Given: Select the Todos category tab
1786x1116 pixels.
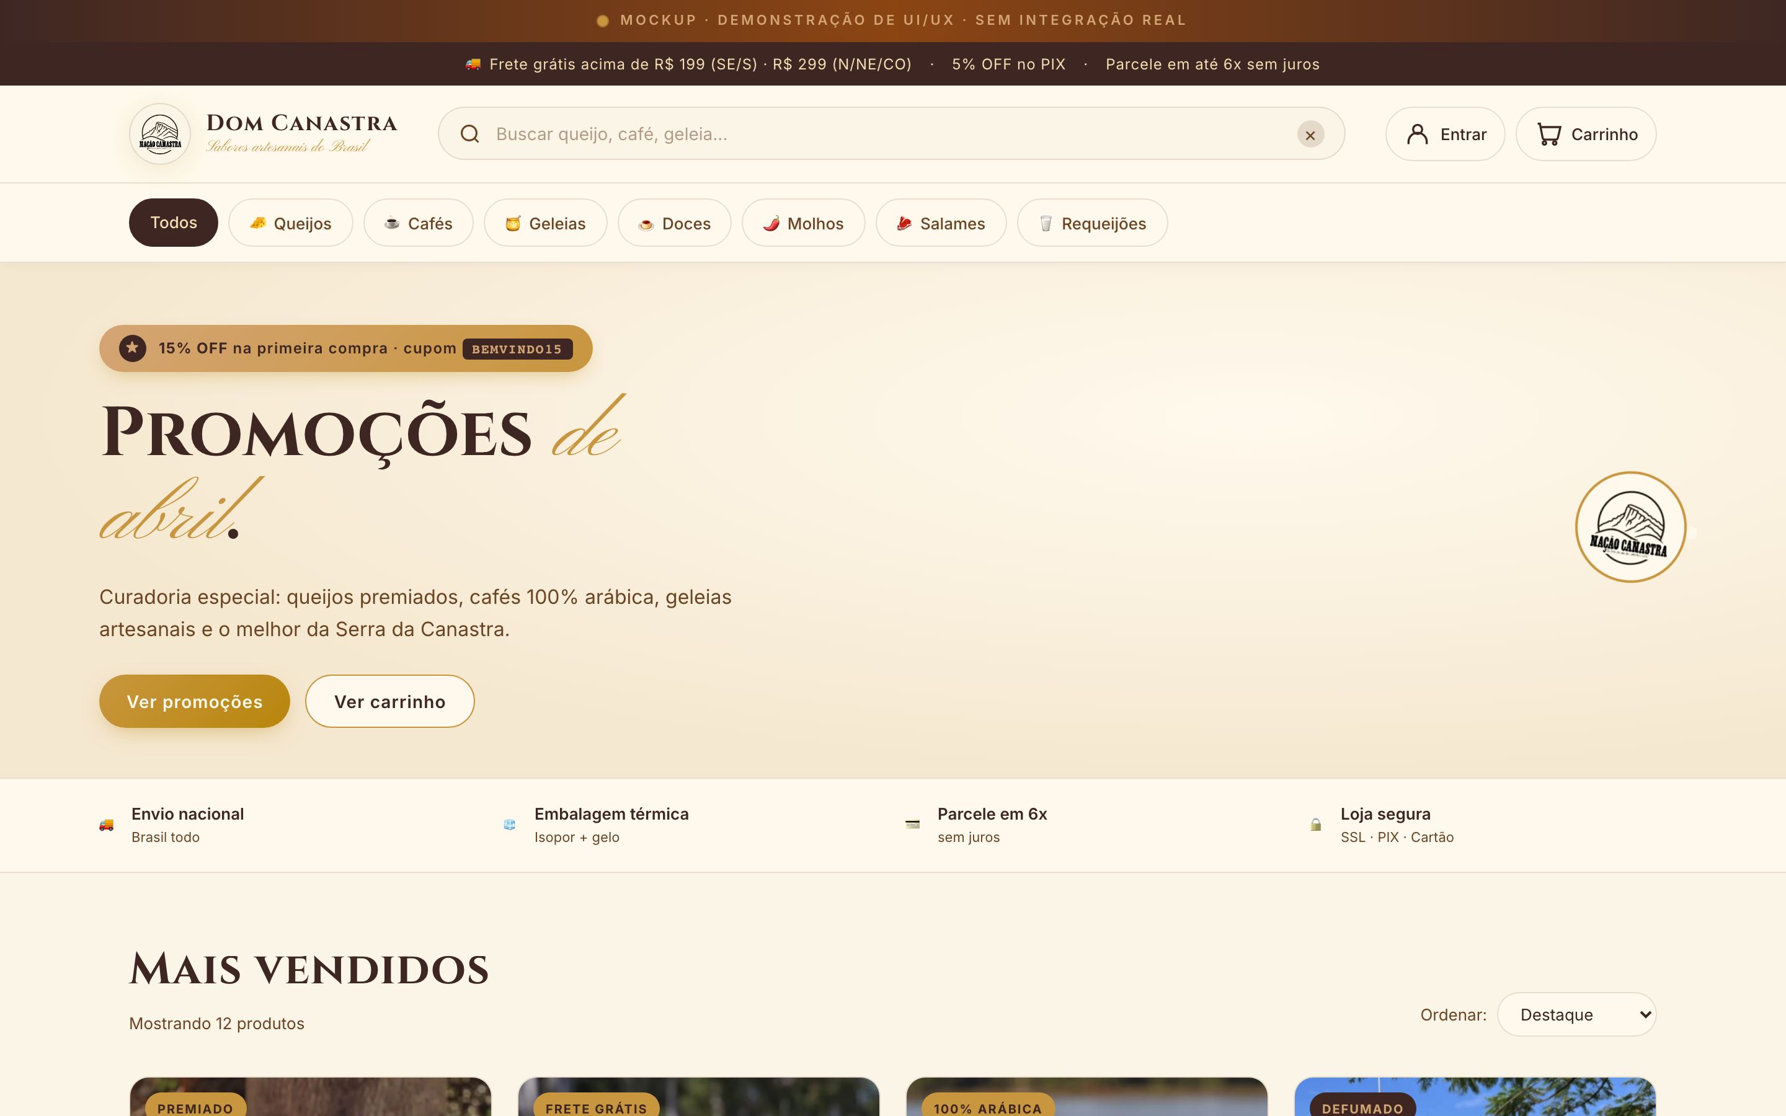Looking at the screenshot, I should tap(174, 223).
